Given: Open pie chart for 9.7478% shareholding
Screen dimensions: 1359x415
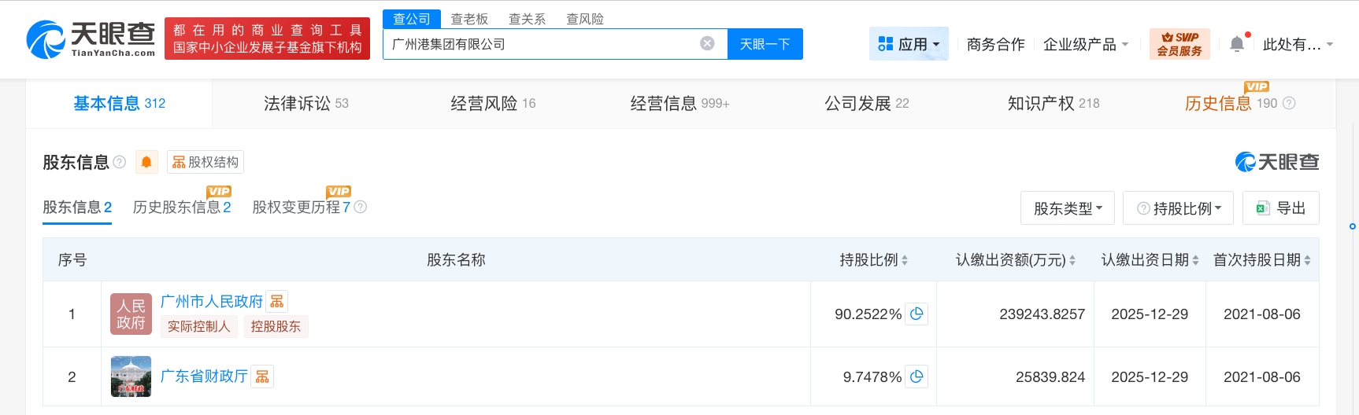Looking at the screenshot, I should [x=916, y=377].
